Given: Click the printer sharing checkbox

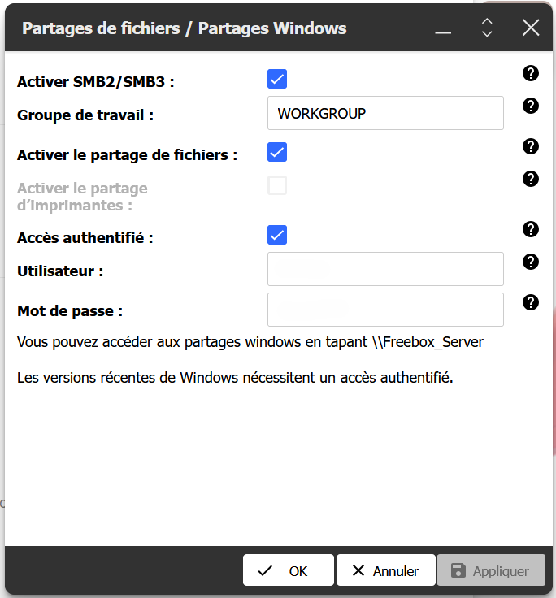Looking at the screenshot, I should (x=277, y=186).
